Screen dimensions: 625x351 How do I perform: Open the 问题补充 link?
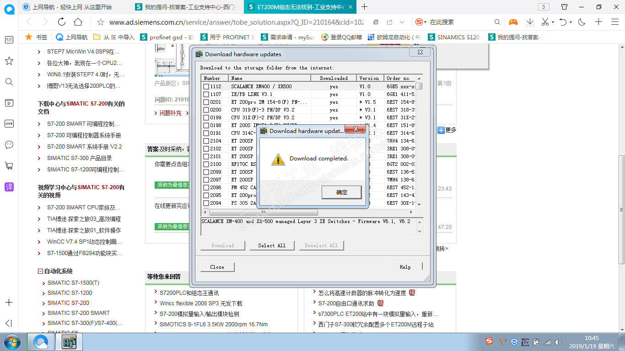[x=170, y=113]
